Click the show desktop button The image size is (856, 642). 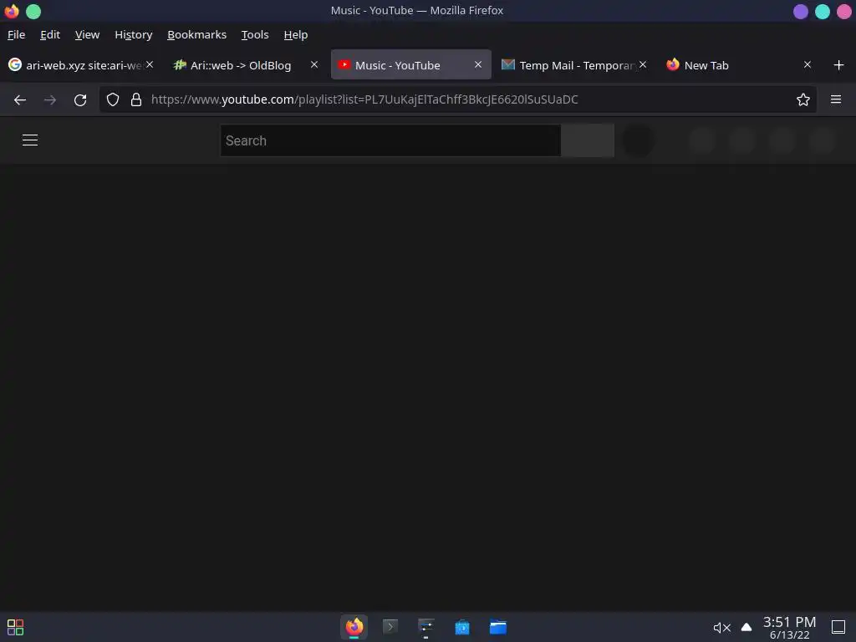coord(838,627)
